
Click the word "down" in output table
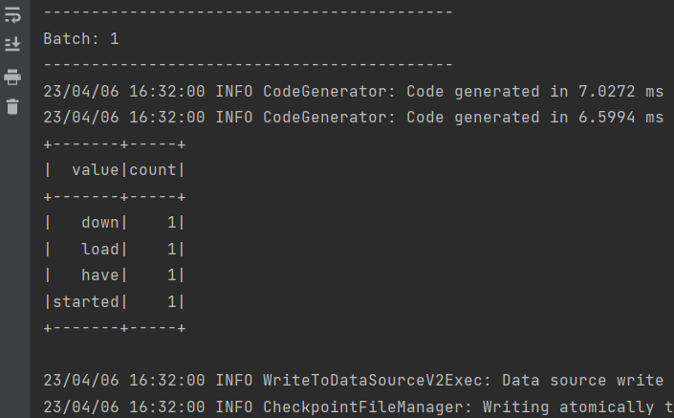[100, 223]
